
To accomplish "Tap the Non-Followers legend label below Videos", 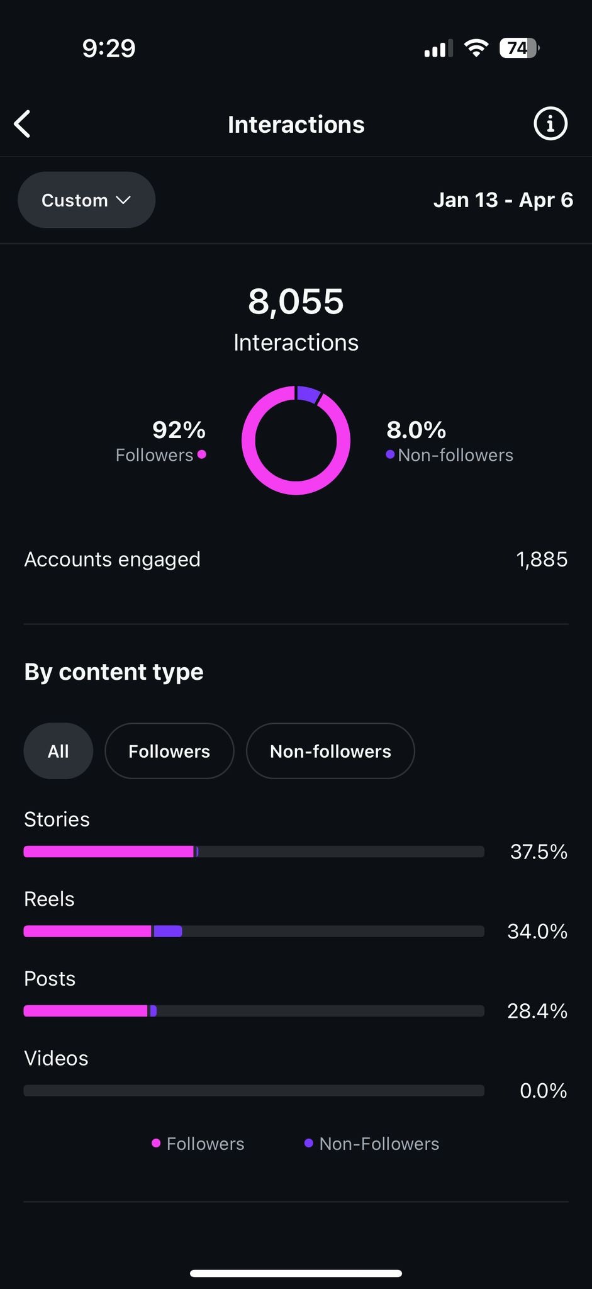I will click(x=379, y=1144).
